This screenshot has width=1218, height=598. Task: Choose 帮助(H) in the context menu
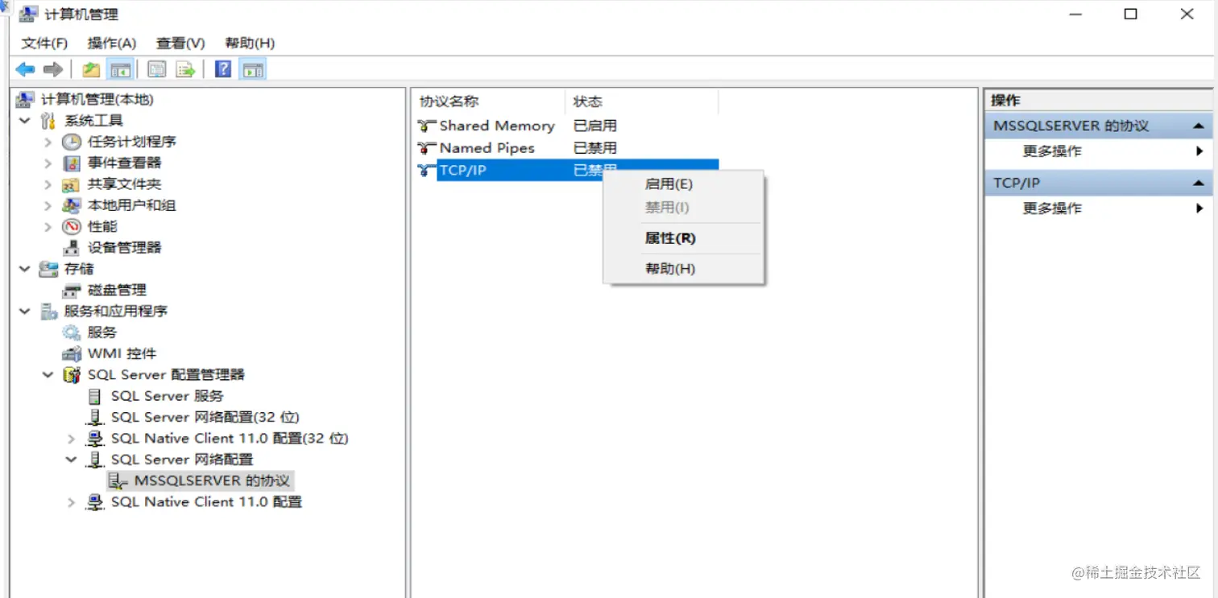(x=683, y=269)
